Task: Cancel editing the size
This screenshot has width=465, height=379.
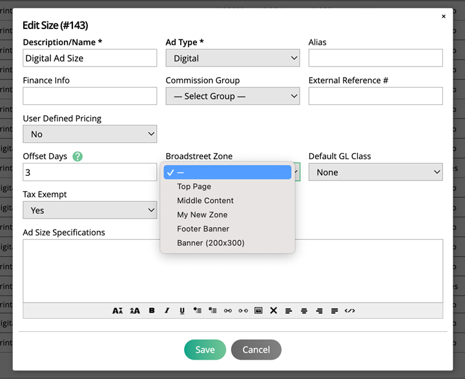Action: 256,350
